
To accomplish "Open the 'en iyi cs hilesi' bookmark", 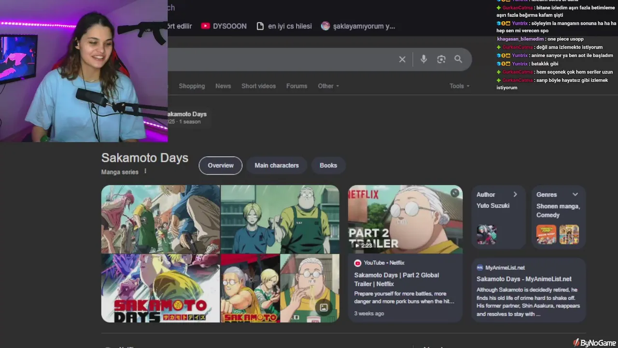I will coord(284,26).
